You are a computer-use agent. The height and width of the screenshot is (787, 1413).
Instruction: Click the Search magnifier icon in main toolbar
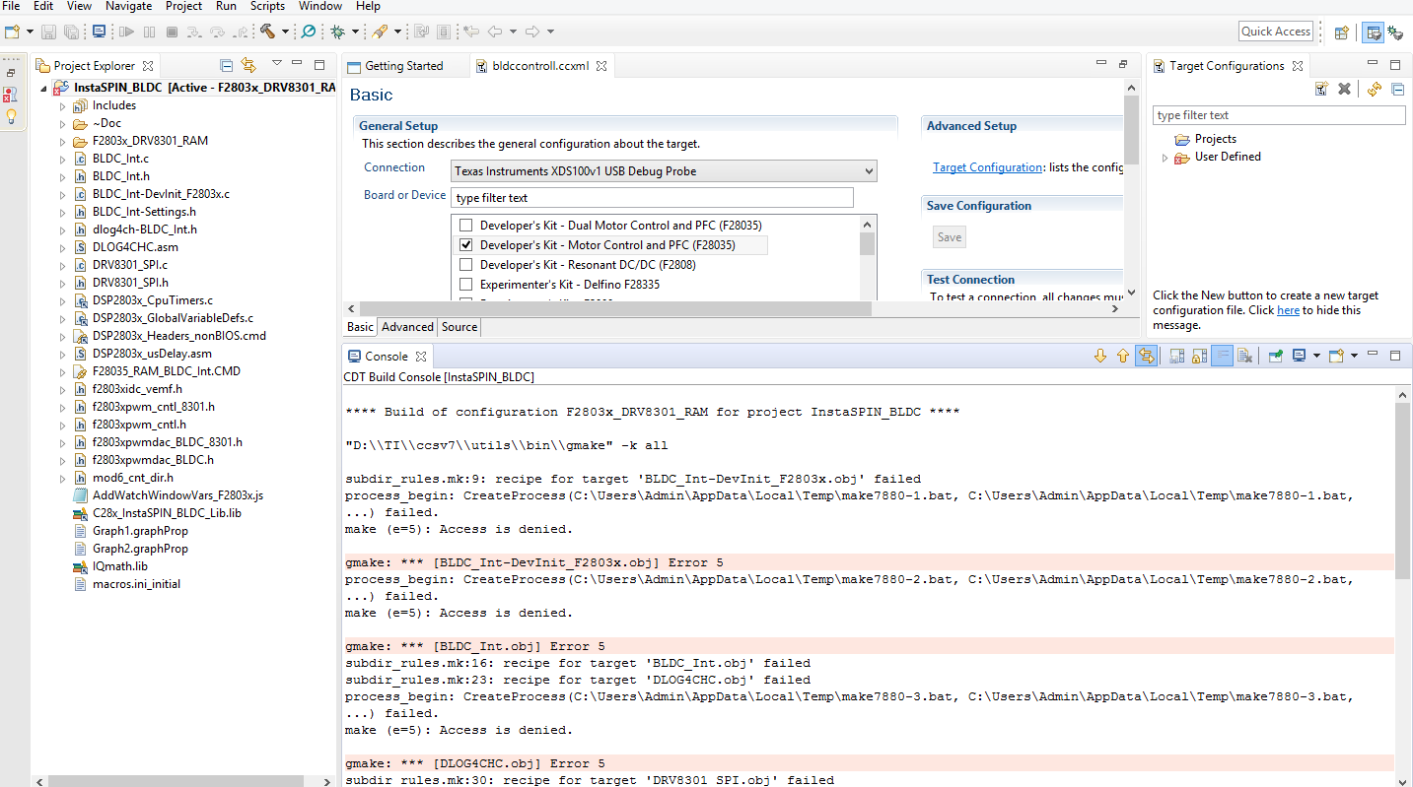309,32
